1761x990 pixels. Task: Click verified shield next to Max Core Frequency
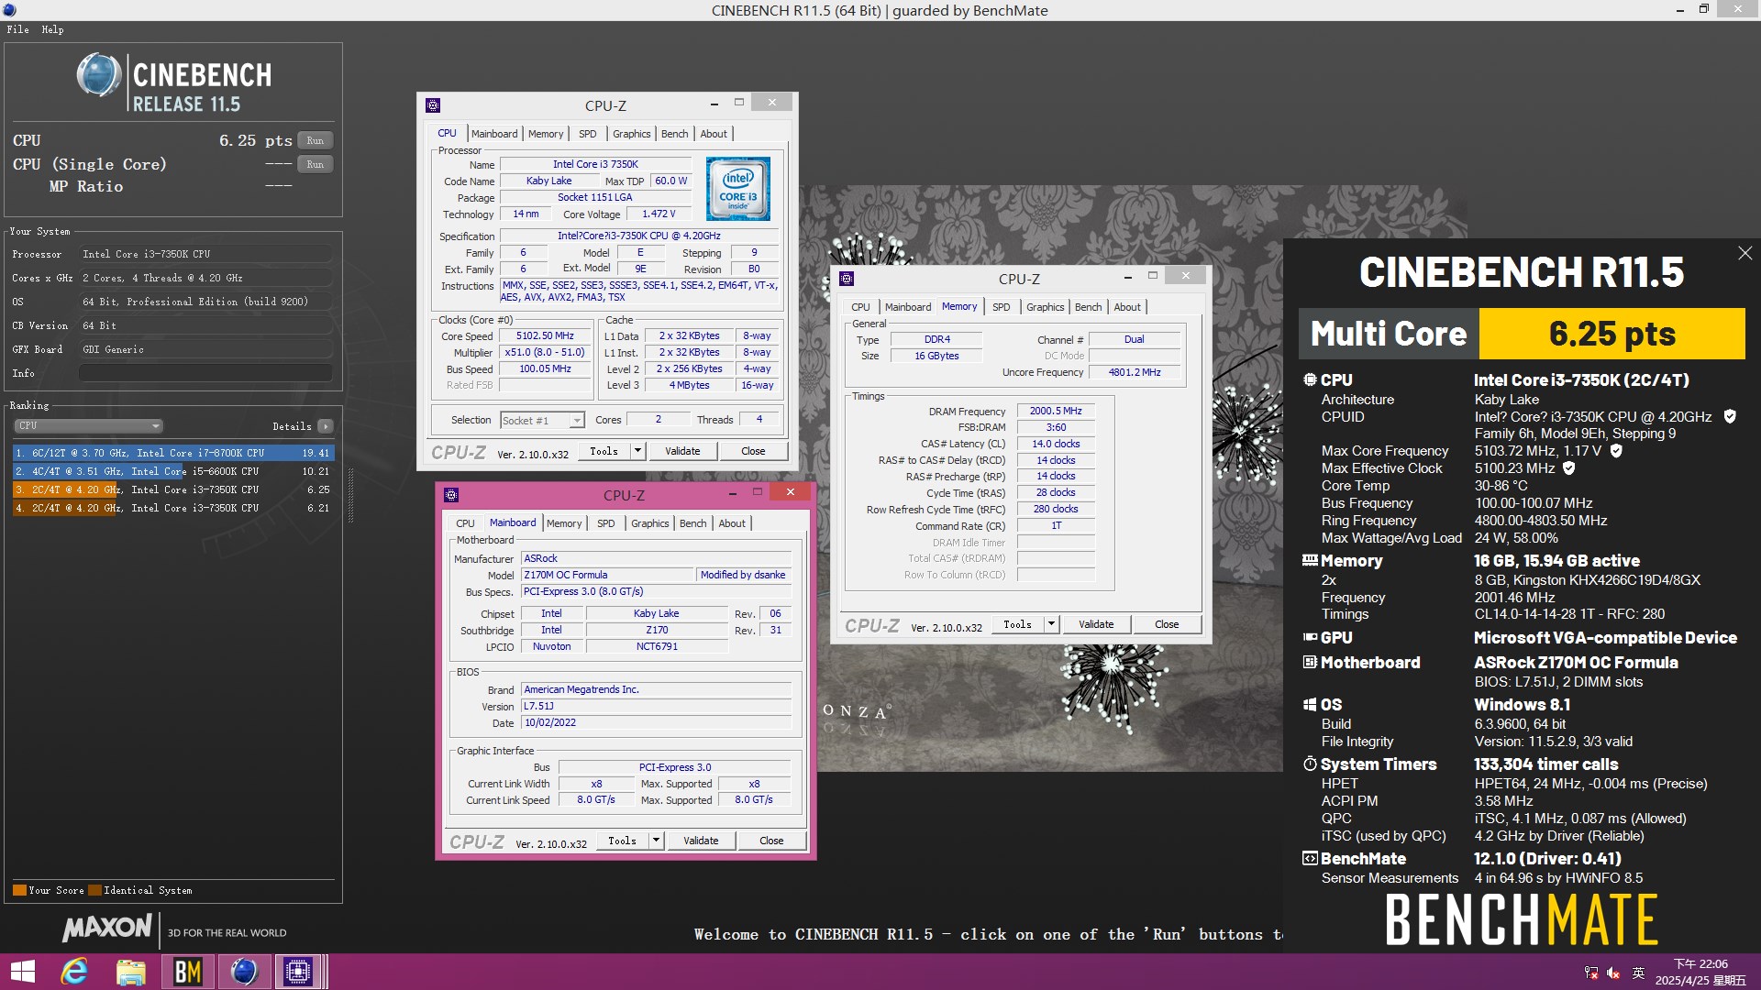[1616, 450]
